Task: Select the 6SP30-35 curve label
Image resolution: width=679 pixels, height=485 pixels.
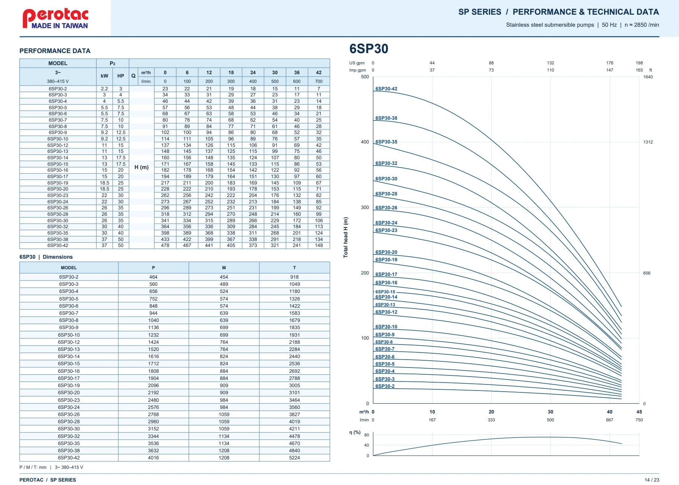Action: pyautogui.click(x=386, y=142)
